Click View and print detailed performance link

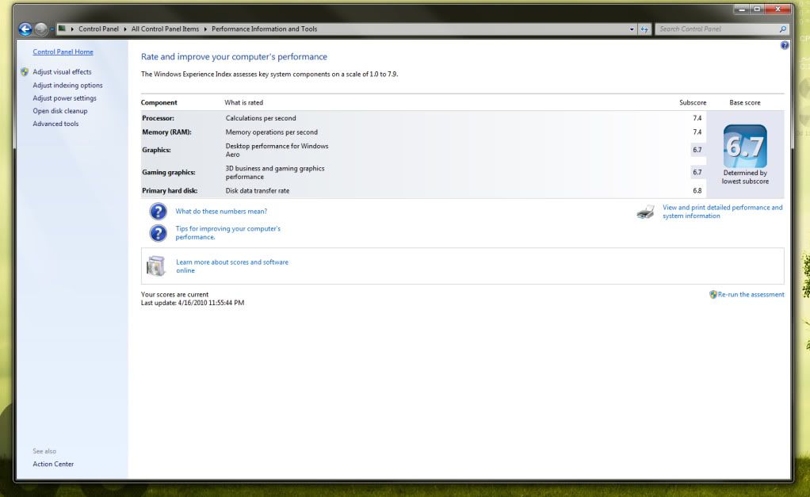coord(722,212)
